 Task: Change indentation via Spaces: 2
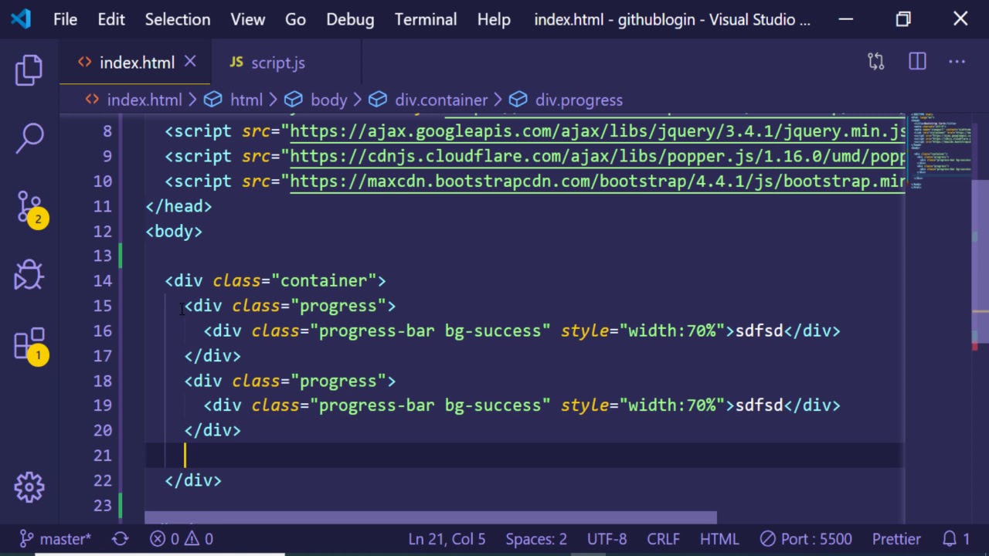[x=535, y=539]
